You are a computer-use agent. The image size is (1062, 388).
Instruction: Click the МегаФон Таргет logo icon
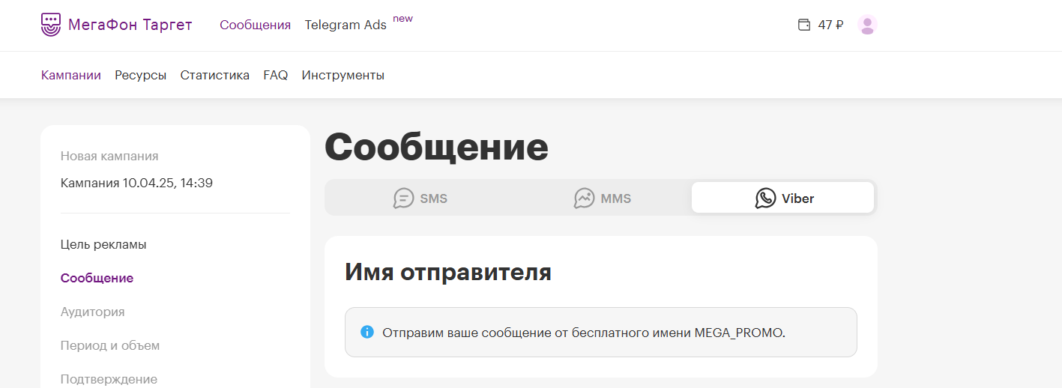click(x=51, y=25)
